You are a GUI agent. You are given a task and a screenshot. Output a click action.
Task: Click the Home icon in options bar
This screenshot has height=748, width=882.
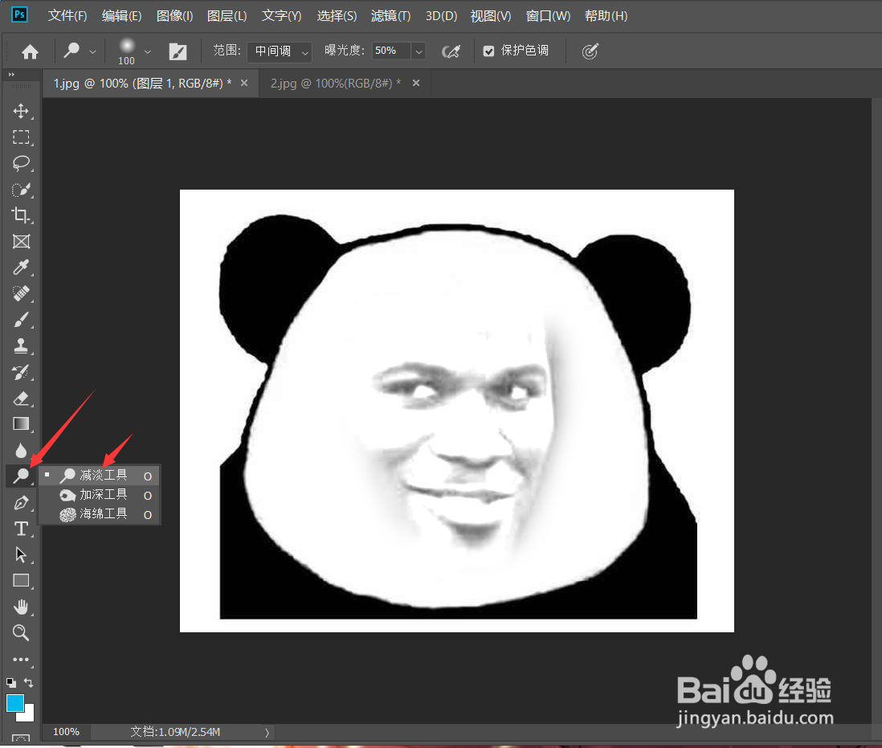30,51
